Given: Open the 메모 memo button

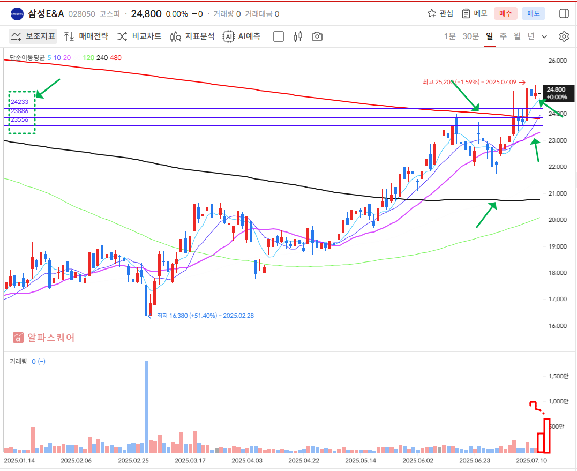Looking at the screenshot, I should click(x=475, y=13).
